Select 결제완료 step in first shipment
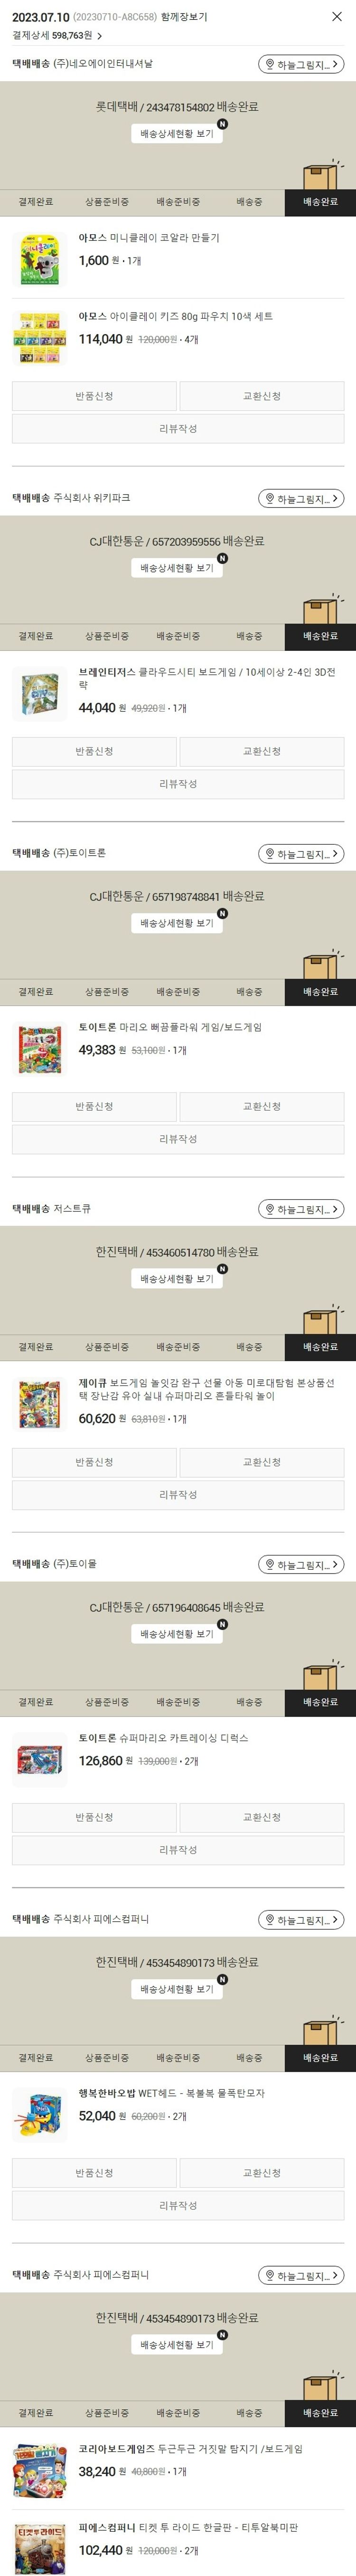The height and width of the screenshot is (2576, 356). coord(36,202)
